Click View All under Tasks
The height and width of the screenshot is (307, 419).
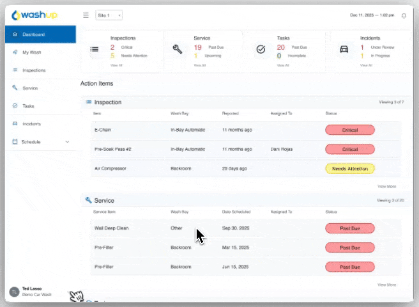tap(283, 65)
